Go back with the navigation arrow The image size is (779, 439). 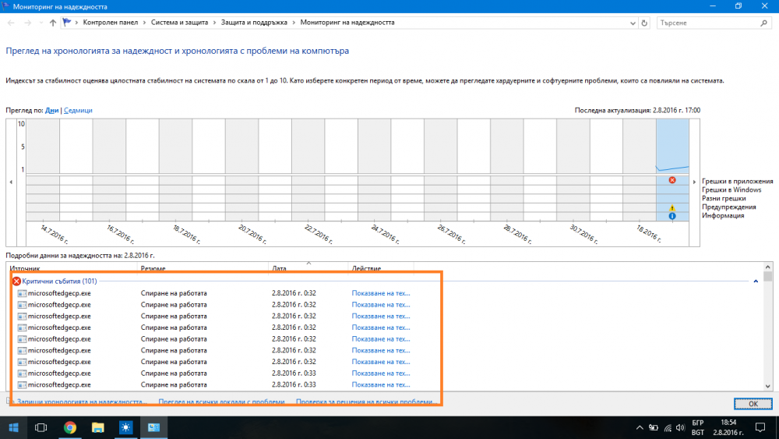(x=11, y=23)
